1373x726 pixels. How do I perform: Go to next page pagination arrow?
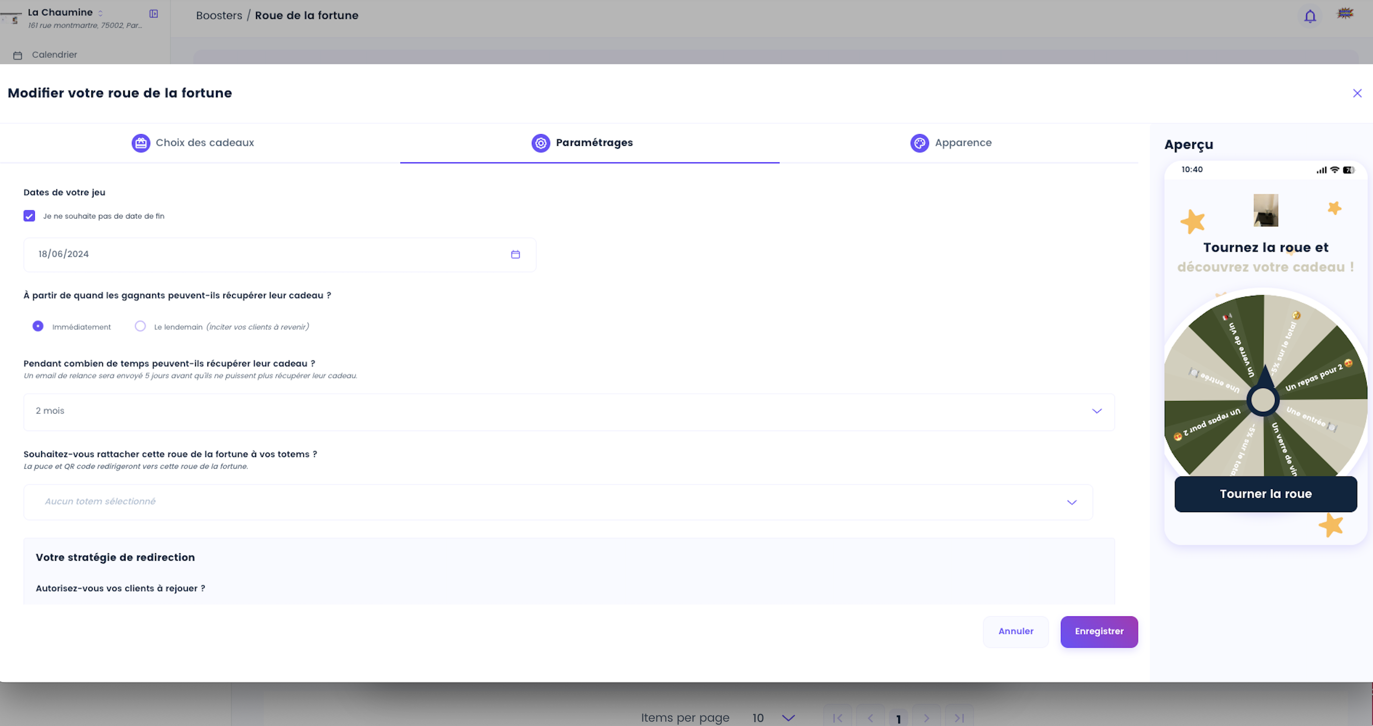pos(926,717)
